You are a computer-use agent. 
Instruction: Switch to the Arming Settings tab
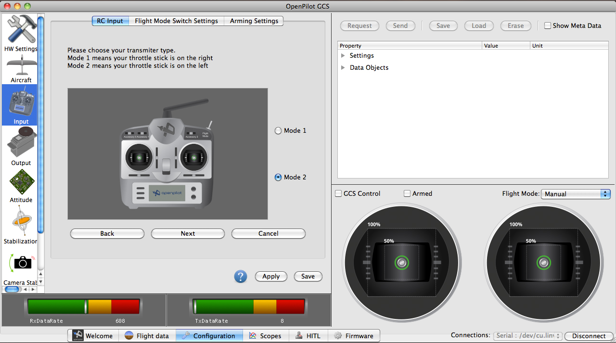254,21
